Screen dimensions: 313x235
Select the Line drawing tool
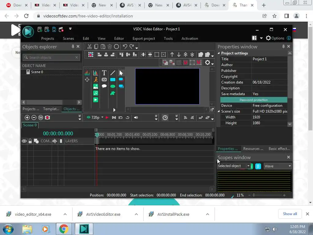click(x=113, y=73)
